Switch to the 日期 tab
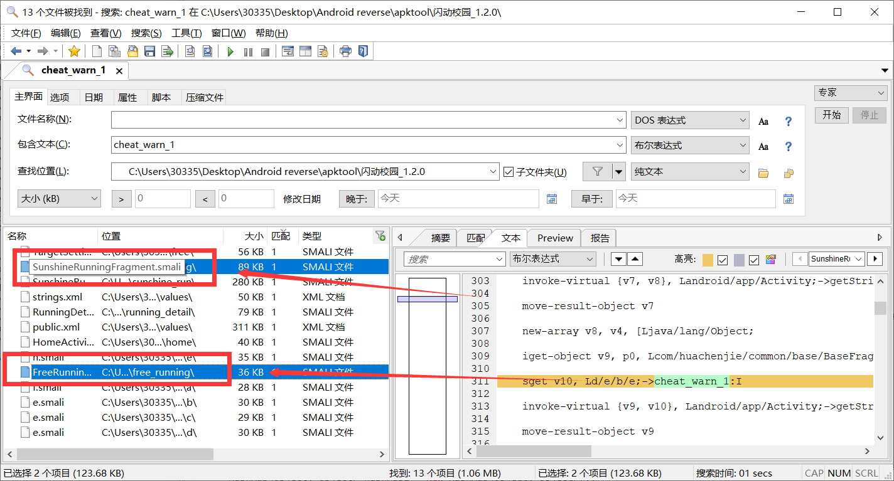This screenshot has height=481, width=894. click(x=94, y=98)
